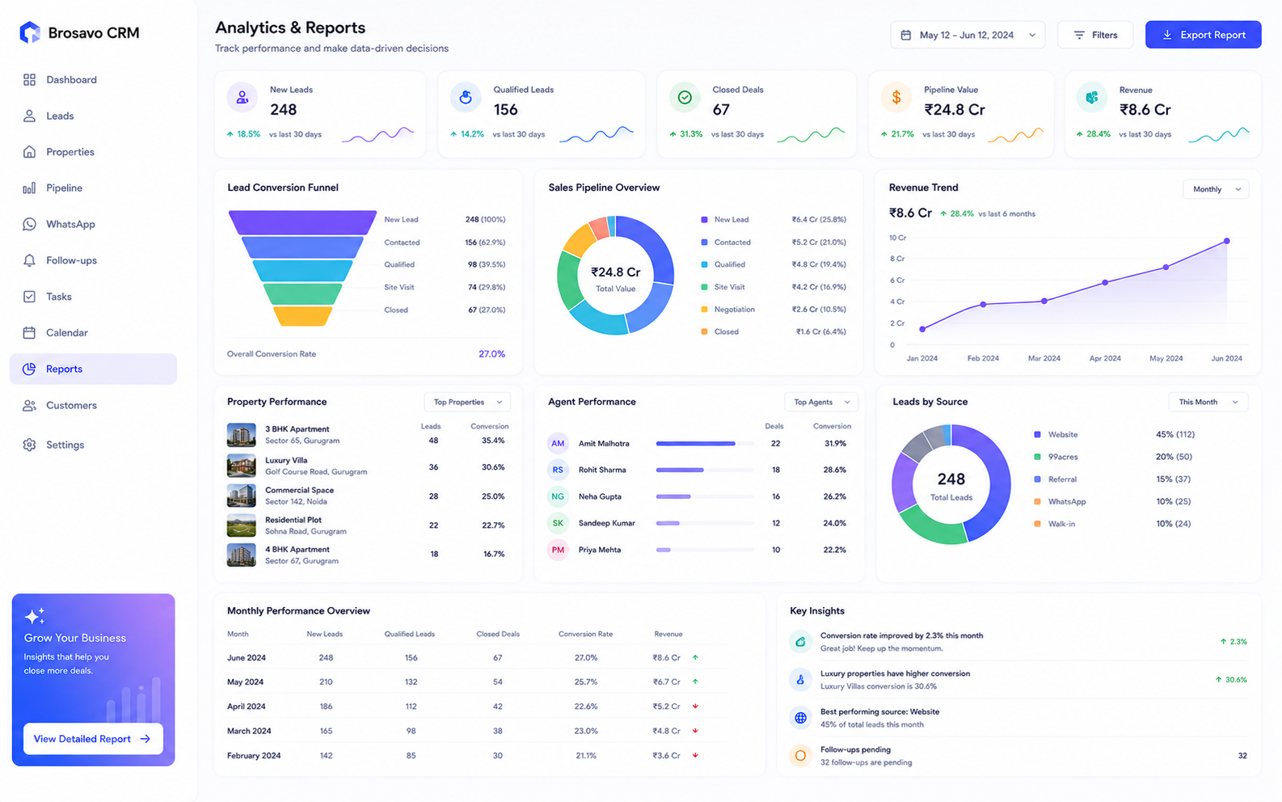Open the Top Properties dropdown

click(x=467, y=402)
